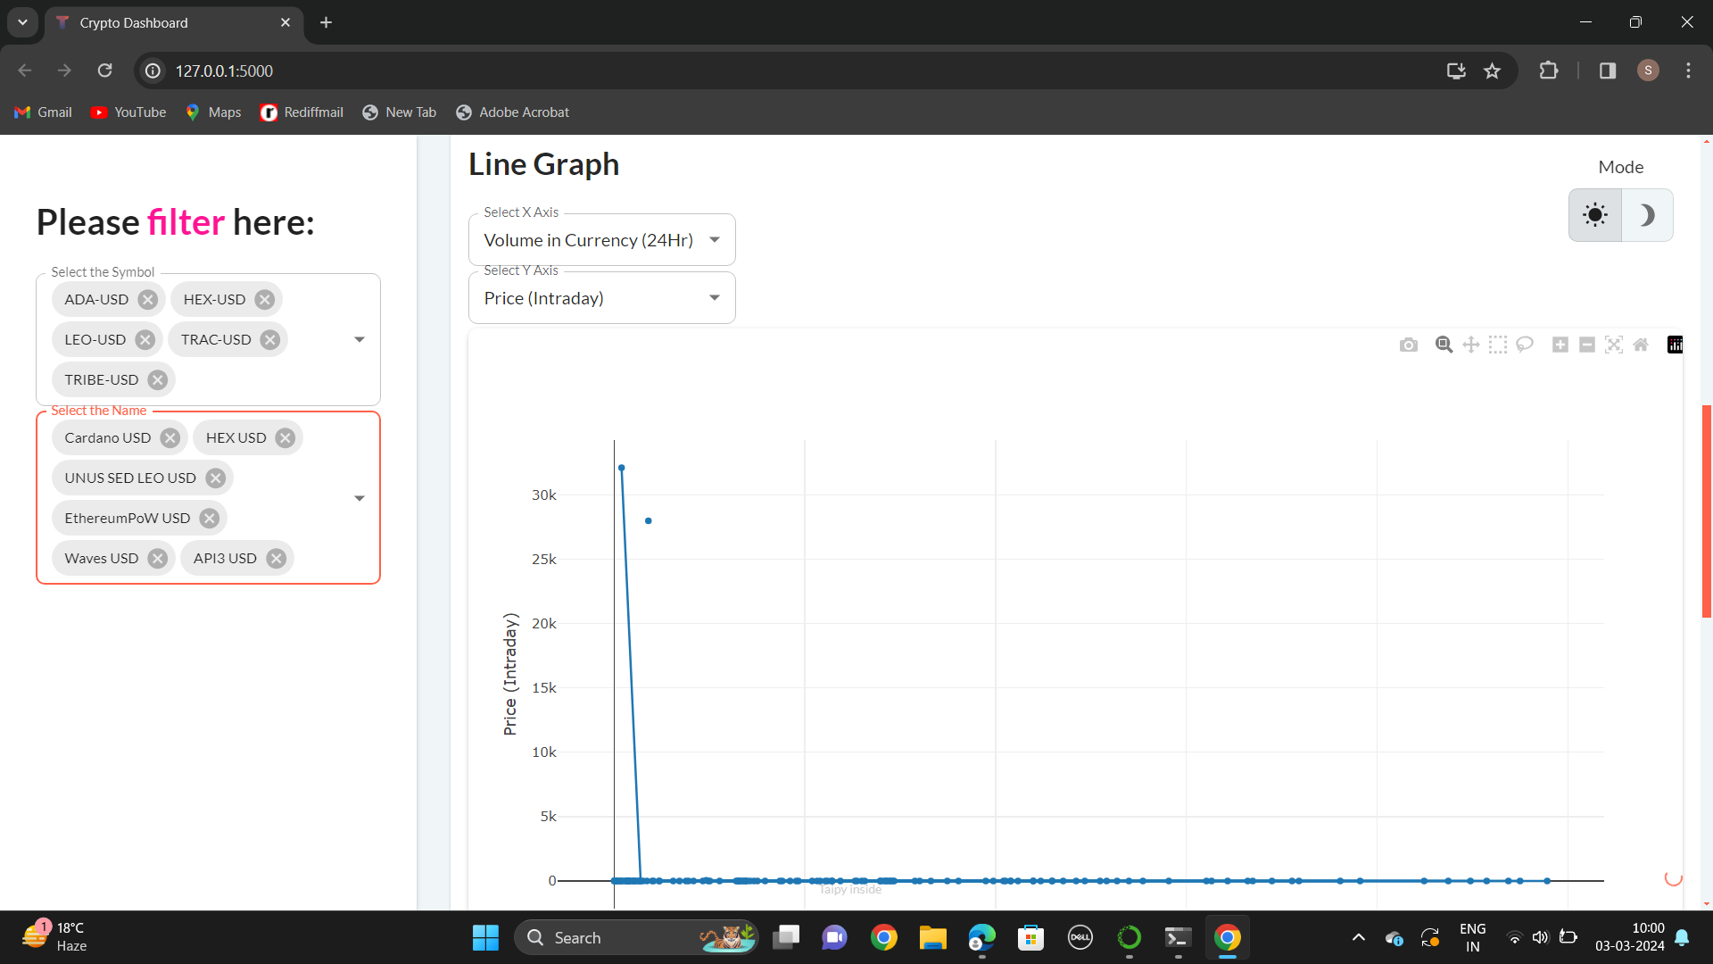1713x964 pixels.
Task: Expand the Select the Symbol dropdown arrow
Action: pos(360,339)
